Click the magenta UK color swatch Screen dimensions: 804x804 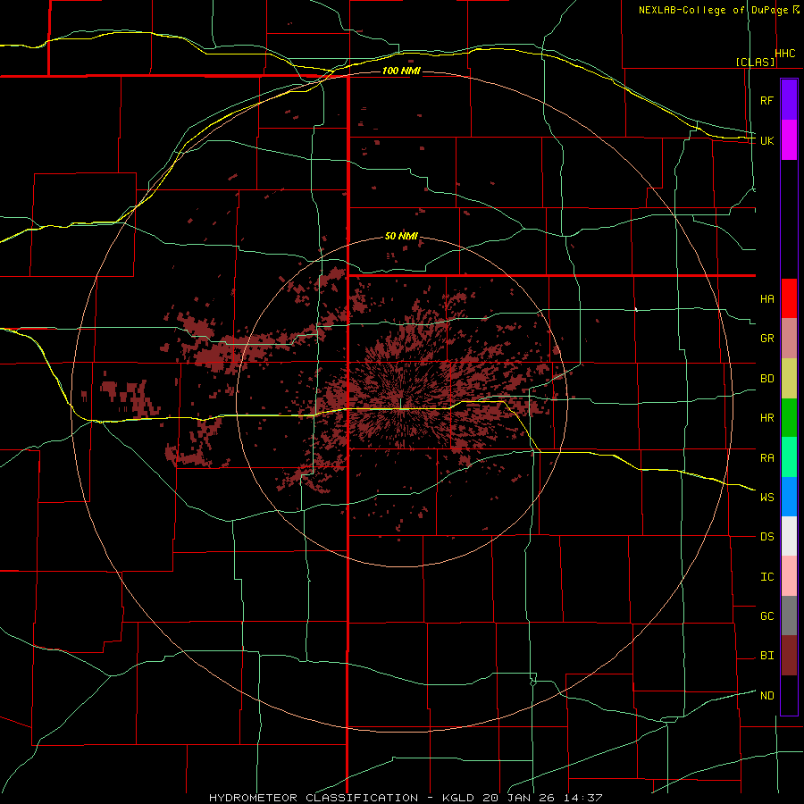789,140
